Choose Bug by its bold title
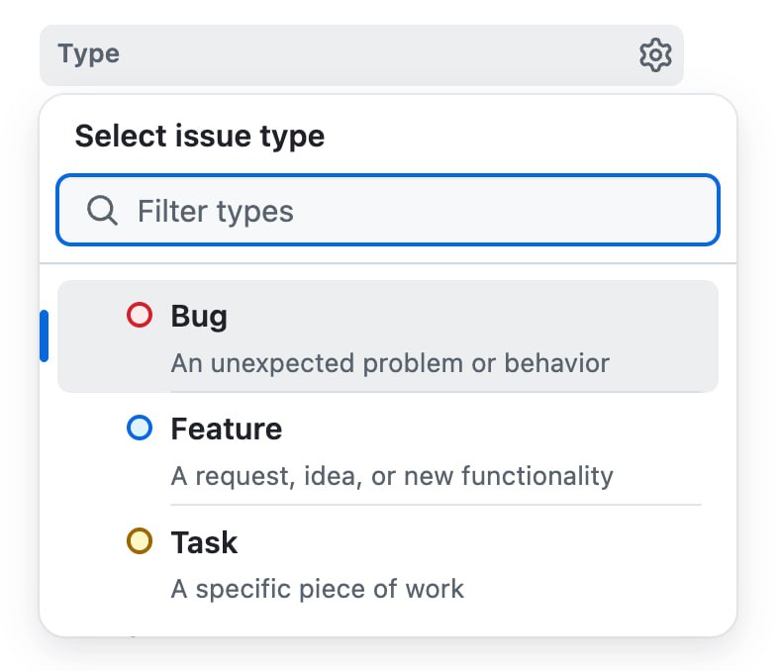This screenshot has width=780, height=671. click(199, 317)
